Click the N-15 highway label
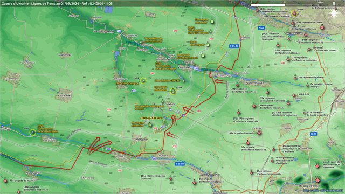This screenshot has height=194, width=345. [261, 28]
